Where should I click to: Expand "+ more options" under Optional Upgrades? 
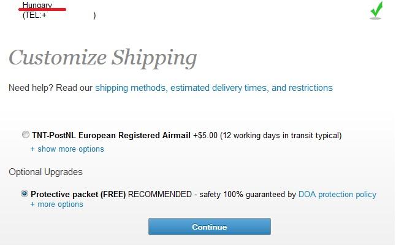pyautogui.click(x=56, y=204)
